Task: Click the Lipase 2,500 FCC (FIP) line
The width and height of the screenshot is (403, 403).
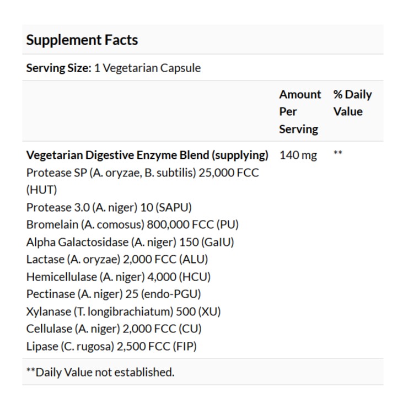Action: tap(111, 346)
